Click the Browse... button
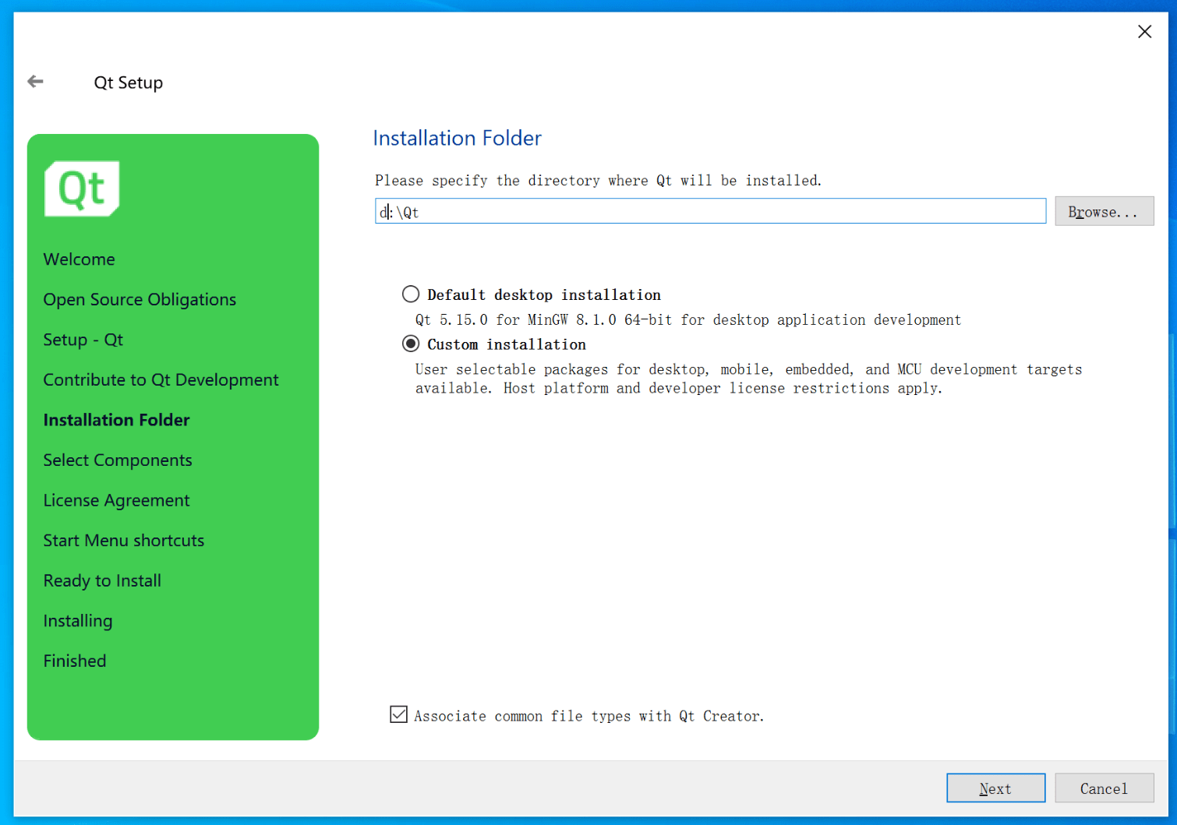 click(1103, 212)
